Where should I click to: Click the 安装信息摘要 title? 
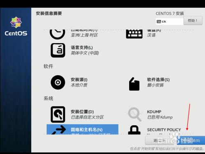pyautogui.click(x=49, y=14)
